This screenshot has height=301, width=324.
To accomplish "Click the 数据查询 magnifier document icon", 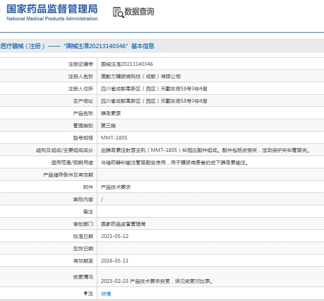I will (118, 12).
